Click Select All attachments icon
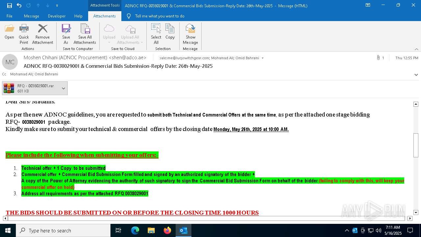The height and width of the screenshot is (237, 421). click(156, 34)
